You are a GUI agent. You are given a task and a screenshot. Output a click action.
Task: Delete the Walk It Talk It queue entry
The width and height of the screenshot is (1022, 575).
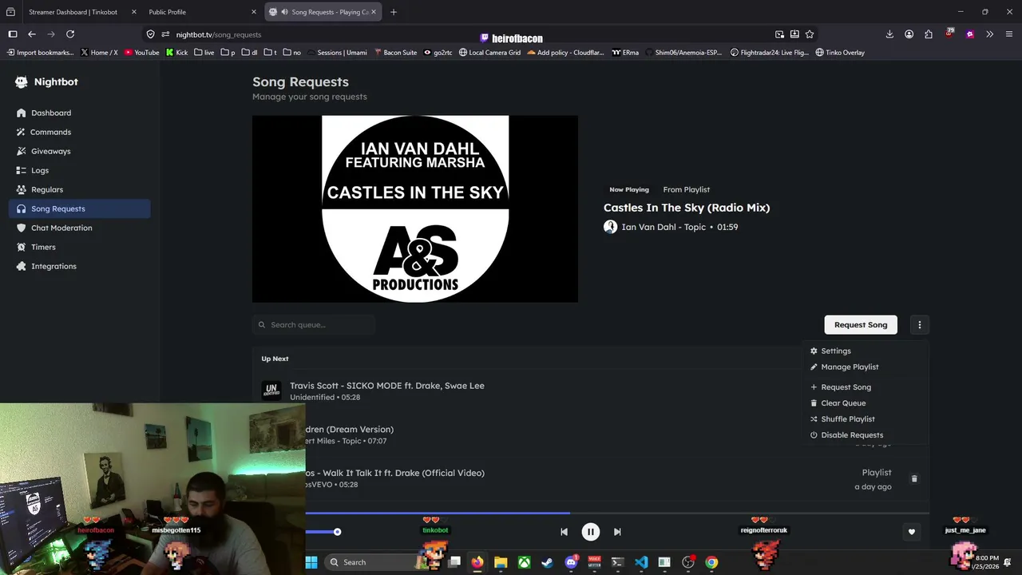(914, 479)
